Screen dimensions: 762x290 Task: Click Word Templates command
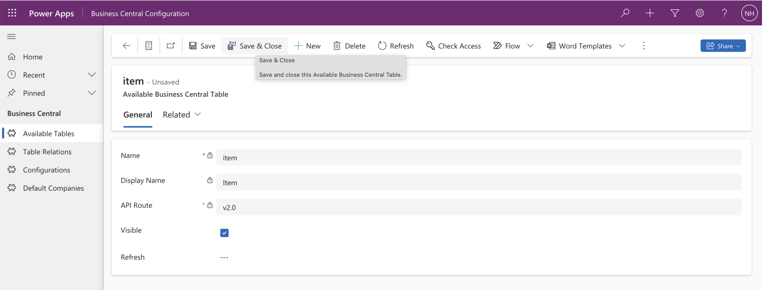click(x=579, y=46)
